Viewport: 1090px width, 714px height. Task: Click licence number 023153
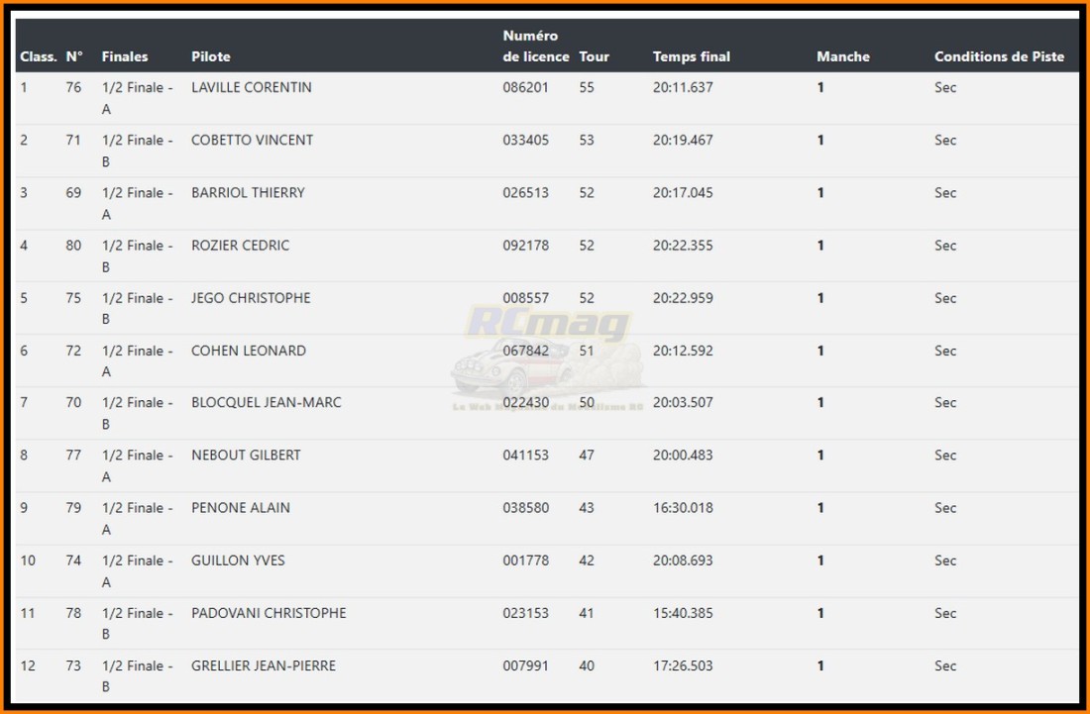click(x=525, y=613)
